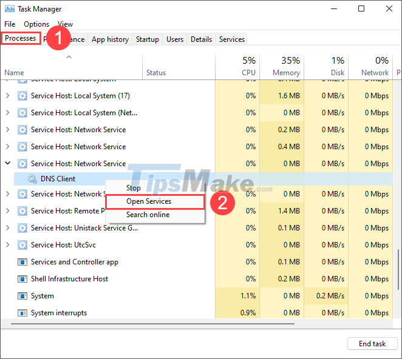Expand Service Host: Local System (Net...

click(x=8, y=113)
